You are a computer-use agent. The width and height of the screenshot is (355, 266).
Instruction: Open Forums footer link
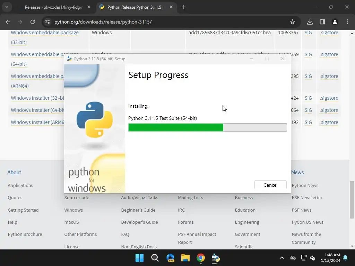pyautogui.click(x=186, y=222)
